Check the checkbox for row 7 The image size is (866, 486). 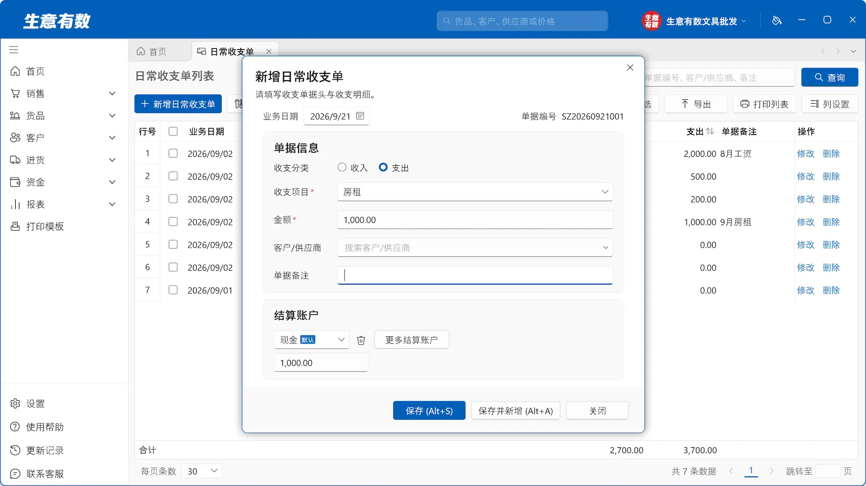click(173, 290)
